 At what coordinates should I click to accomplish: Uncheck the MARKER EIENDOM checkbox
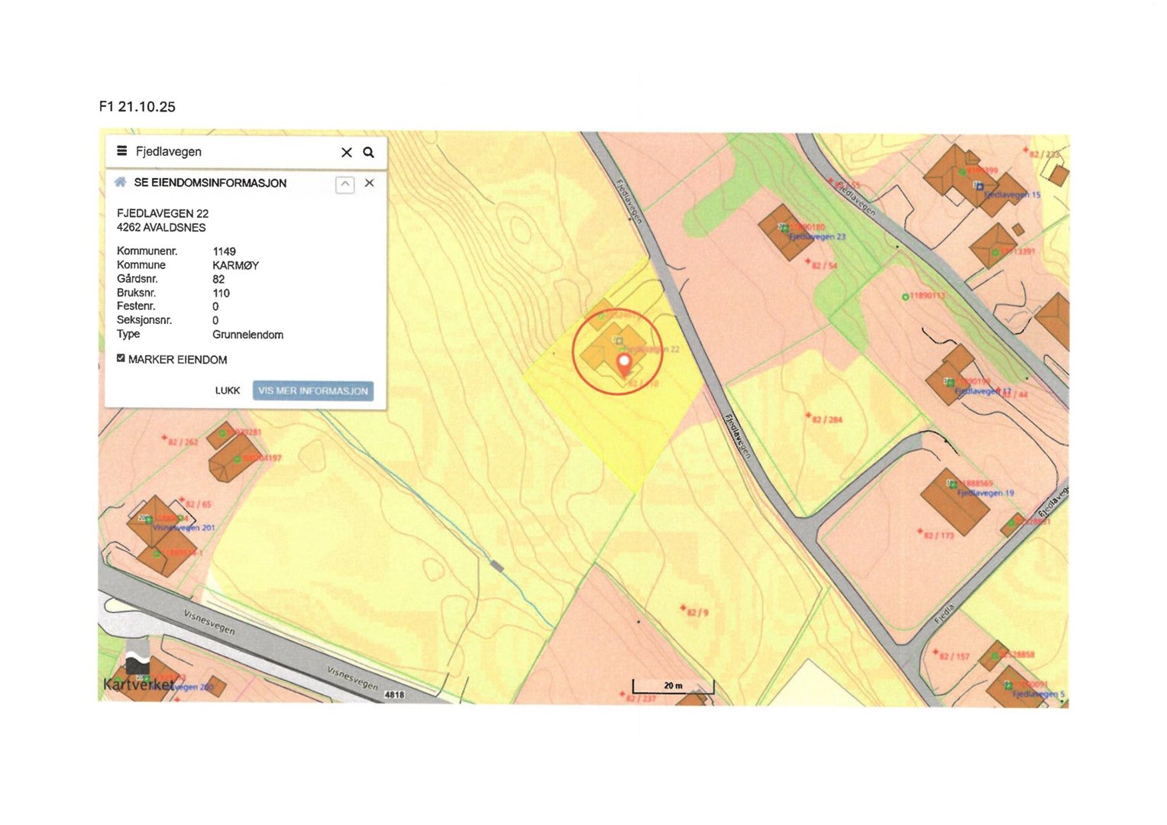121,358
